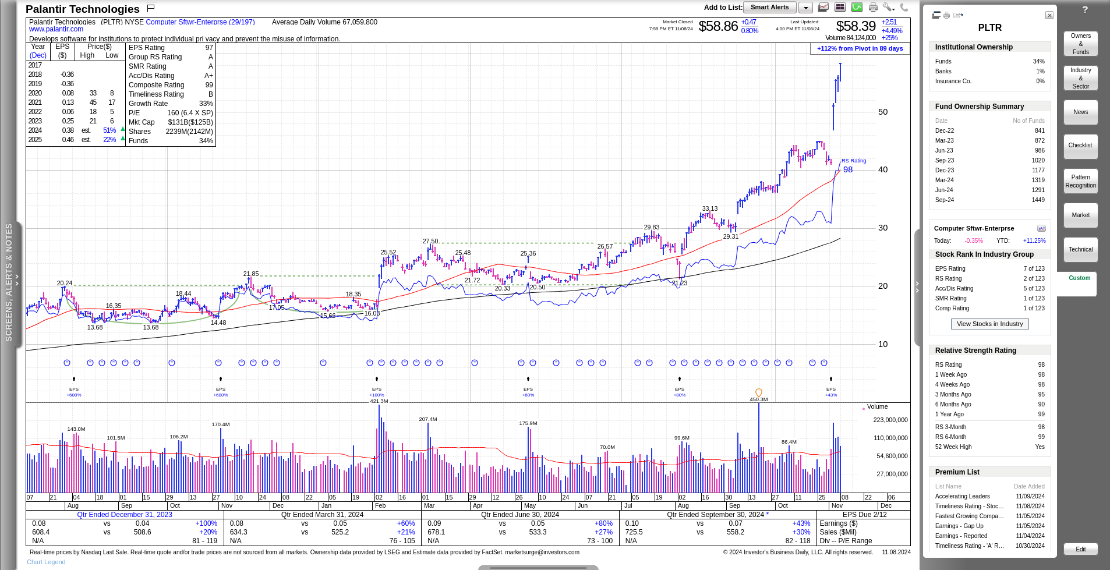Print the PLTR side panel
Image resolution: width=1110 pixels, height=570 pixels.
point(947,15)
